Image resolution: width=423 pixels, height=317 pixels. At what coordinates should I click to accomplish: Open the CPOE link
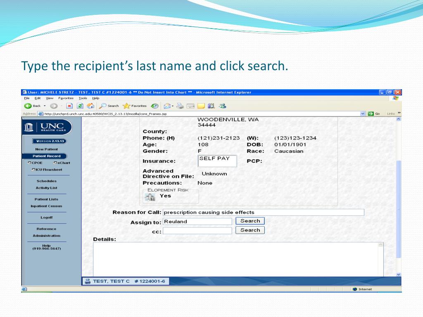point(37,163)
